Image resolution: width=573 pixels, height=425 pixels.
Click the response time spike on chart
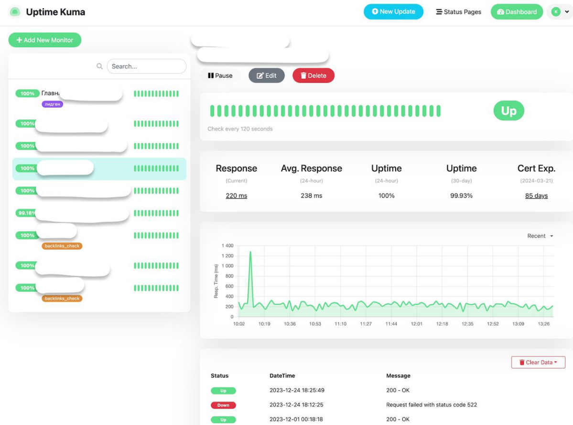(x=250, y=252)
